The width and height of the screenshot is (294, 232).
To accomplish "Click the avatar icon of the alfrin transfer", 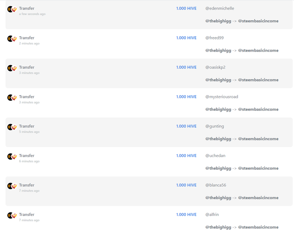I will 12,215.
